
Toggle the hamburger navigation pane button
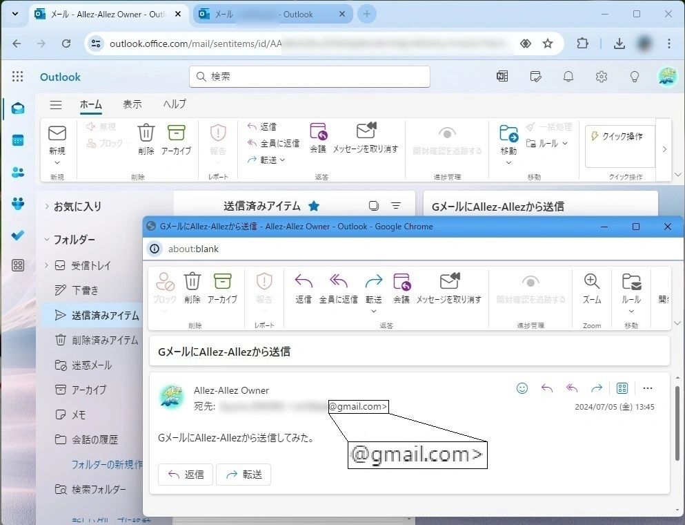click(56, 105)
